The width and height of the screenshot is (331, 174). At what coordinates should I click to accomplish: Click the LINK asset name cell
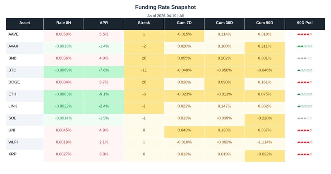[x=13, y=106]
